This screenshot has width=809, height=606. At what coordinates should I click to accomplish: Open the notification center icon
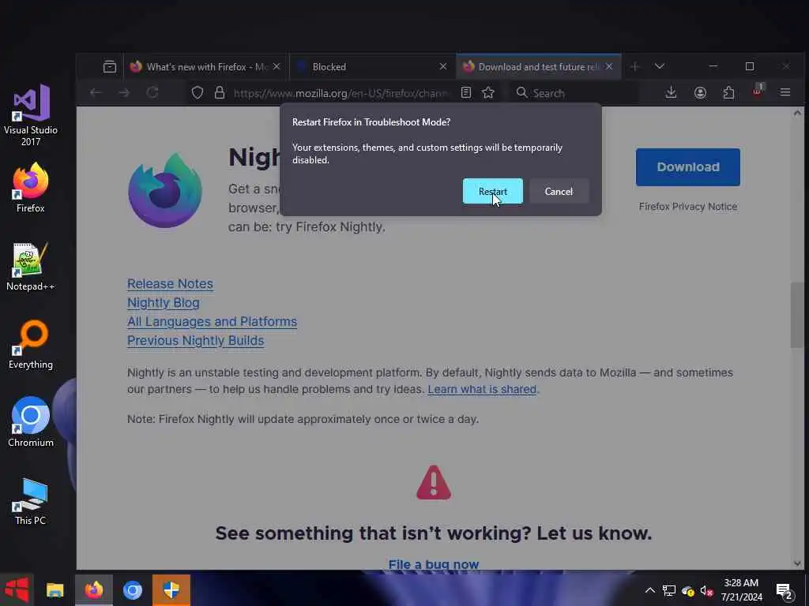(785, 591)
